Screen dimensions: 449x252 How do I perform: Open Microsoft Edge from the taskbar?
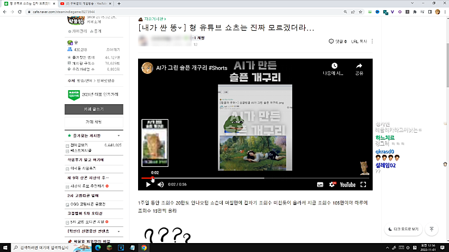point(98,248)
